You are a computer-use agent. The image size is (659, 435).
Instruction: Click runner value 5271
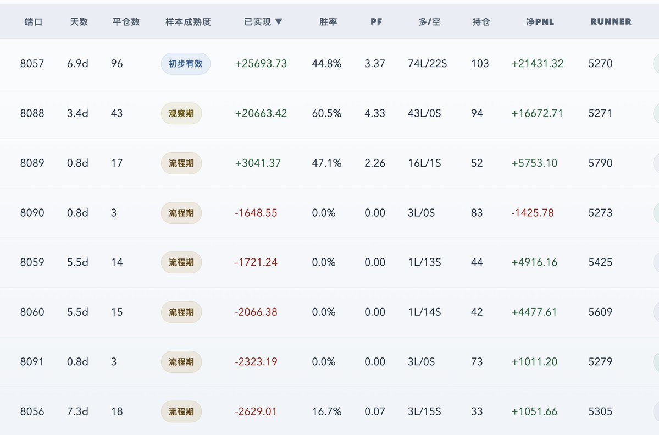pos(600,113)
